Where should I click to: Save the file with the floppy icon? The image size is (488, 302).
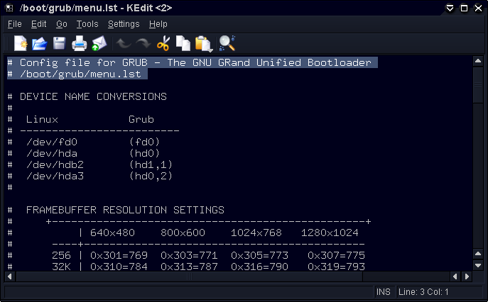pyautogui.click(x=59, y=43)
